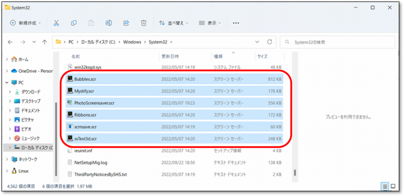Click the Bubbles.scr file icon
Image resolution: width=404 pixels, height=196 pixels.
click(70, 79)
